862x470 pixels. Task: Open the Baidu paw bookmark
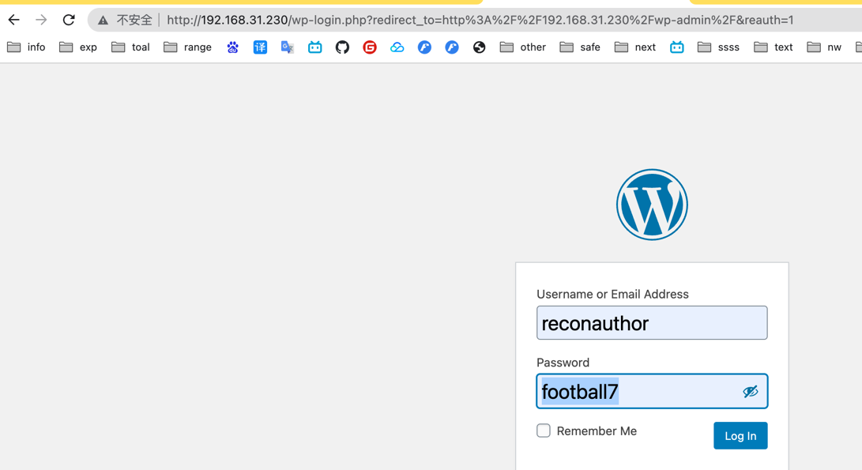232,47
